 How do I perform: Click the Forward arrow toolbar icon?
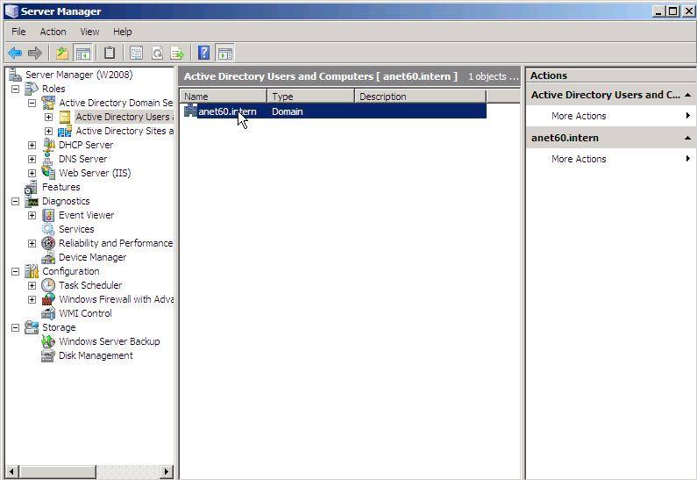click(x=35, y=54)
